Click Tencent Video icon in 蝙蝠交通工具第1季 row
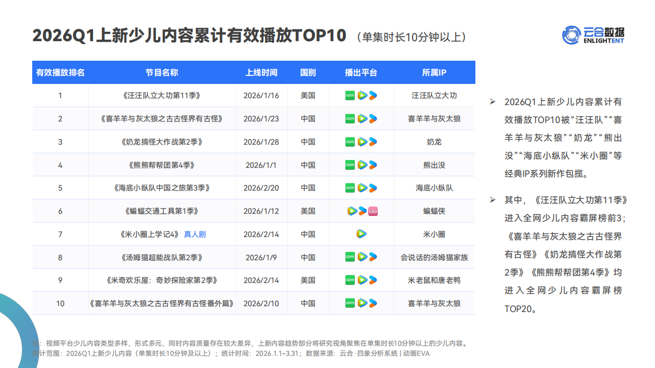Viewport: 655px width, 368px height. [x=352, y=211]
